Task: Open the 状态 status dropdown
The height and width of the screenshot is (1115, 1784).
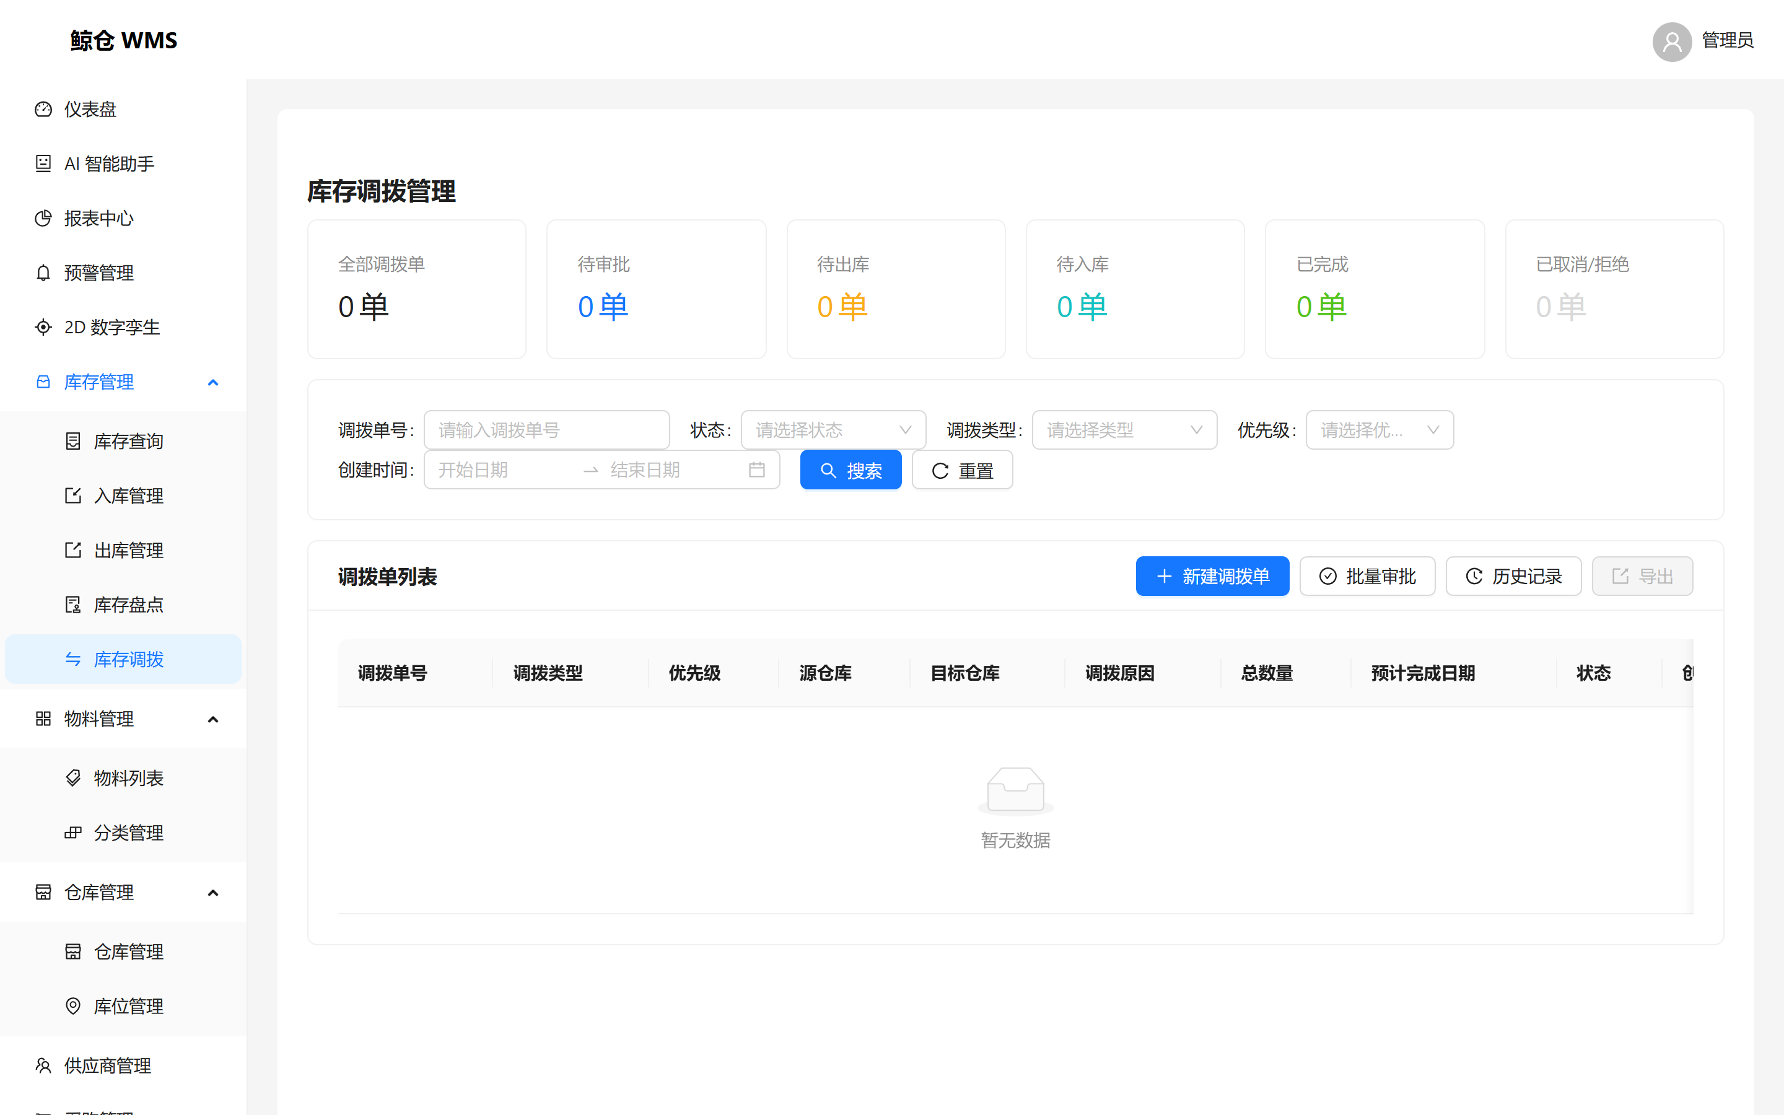Action: pos(833,430)
